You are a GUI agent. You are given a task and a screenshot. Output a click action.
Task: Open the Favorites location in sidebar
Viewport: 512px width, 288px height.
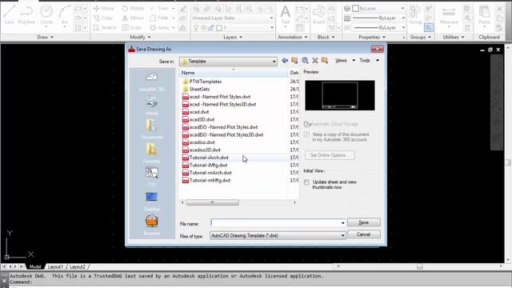point(152,153)
